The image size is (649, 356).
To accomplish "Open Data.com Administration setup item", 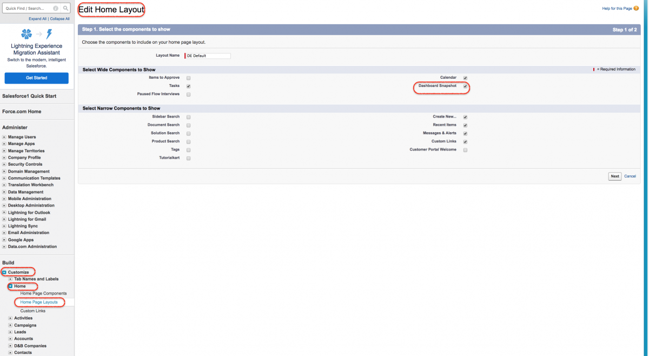I will click(x=32, y=247).
